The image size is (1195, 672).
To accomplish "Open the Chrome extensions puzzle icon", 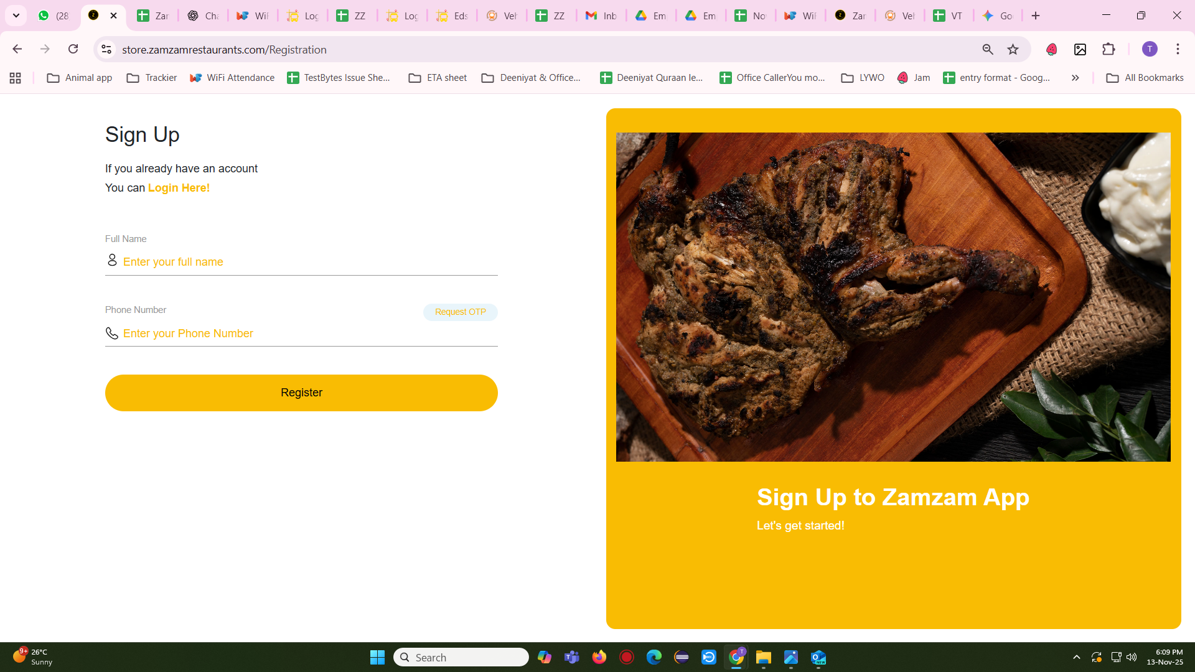I will point(1108,49).
